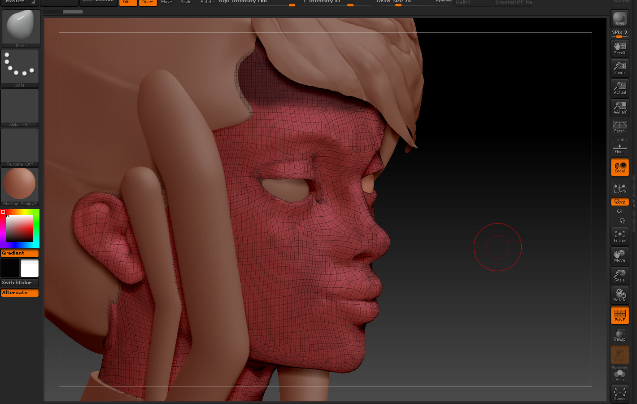This screenshot has height=404, width=637.
Task: Activate the Xpose icon
Action: click(x=620, y=394)
